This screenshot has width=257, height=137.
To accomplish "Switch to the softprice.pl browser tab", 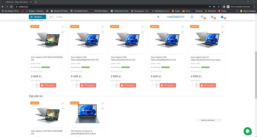I will coord(16,2).
